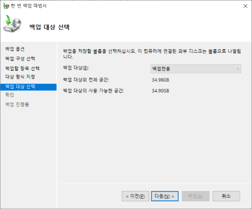Go to the 백업 구성 선택 step
This screenshot has width=252, height=209.
(20, 58)
